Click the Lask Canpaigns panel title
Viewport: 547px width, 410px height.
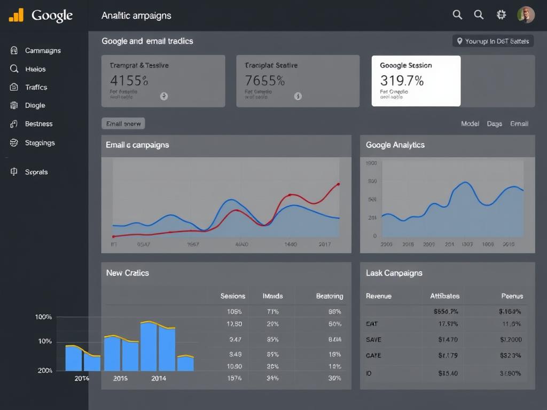coord(394,273)
